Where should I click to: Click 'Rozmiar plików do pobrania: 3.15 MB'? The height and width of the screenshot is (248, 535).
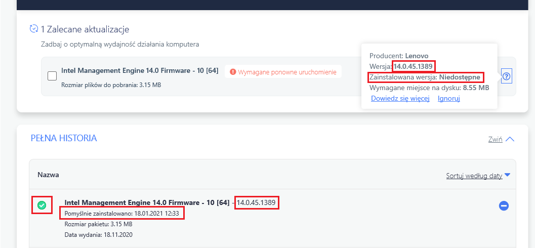[111, 85]
